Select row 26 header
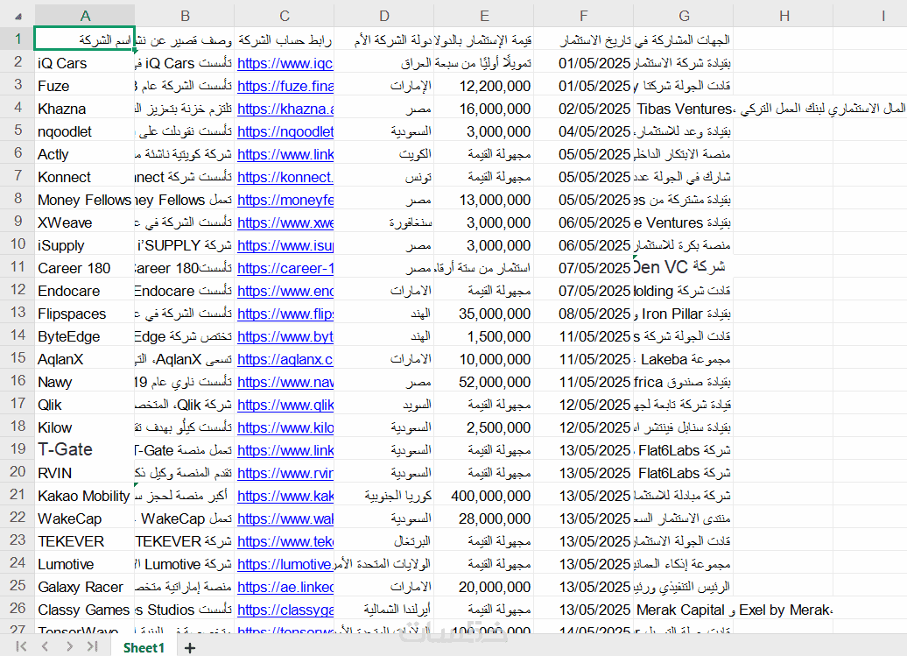This screenshot has height=656, width=907. [x=18, y=609]
